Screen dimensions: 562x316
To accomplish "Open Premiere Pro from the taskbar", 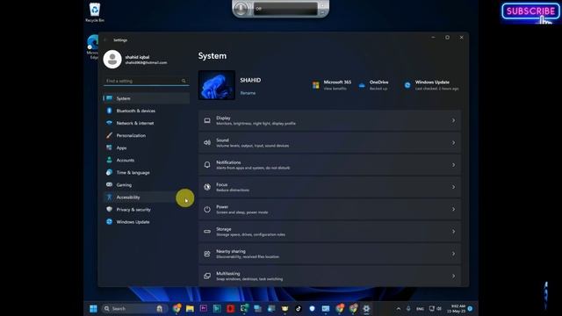I will [x=204, y=308].
